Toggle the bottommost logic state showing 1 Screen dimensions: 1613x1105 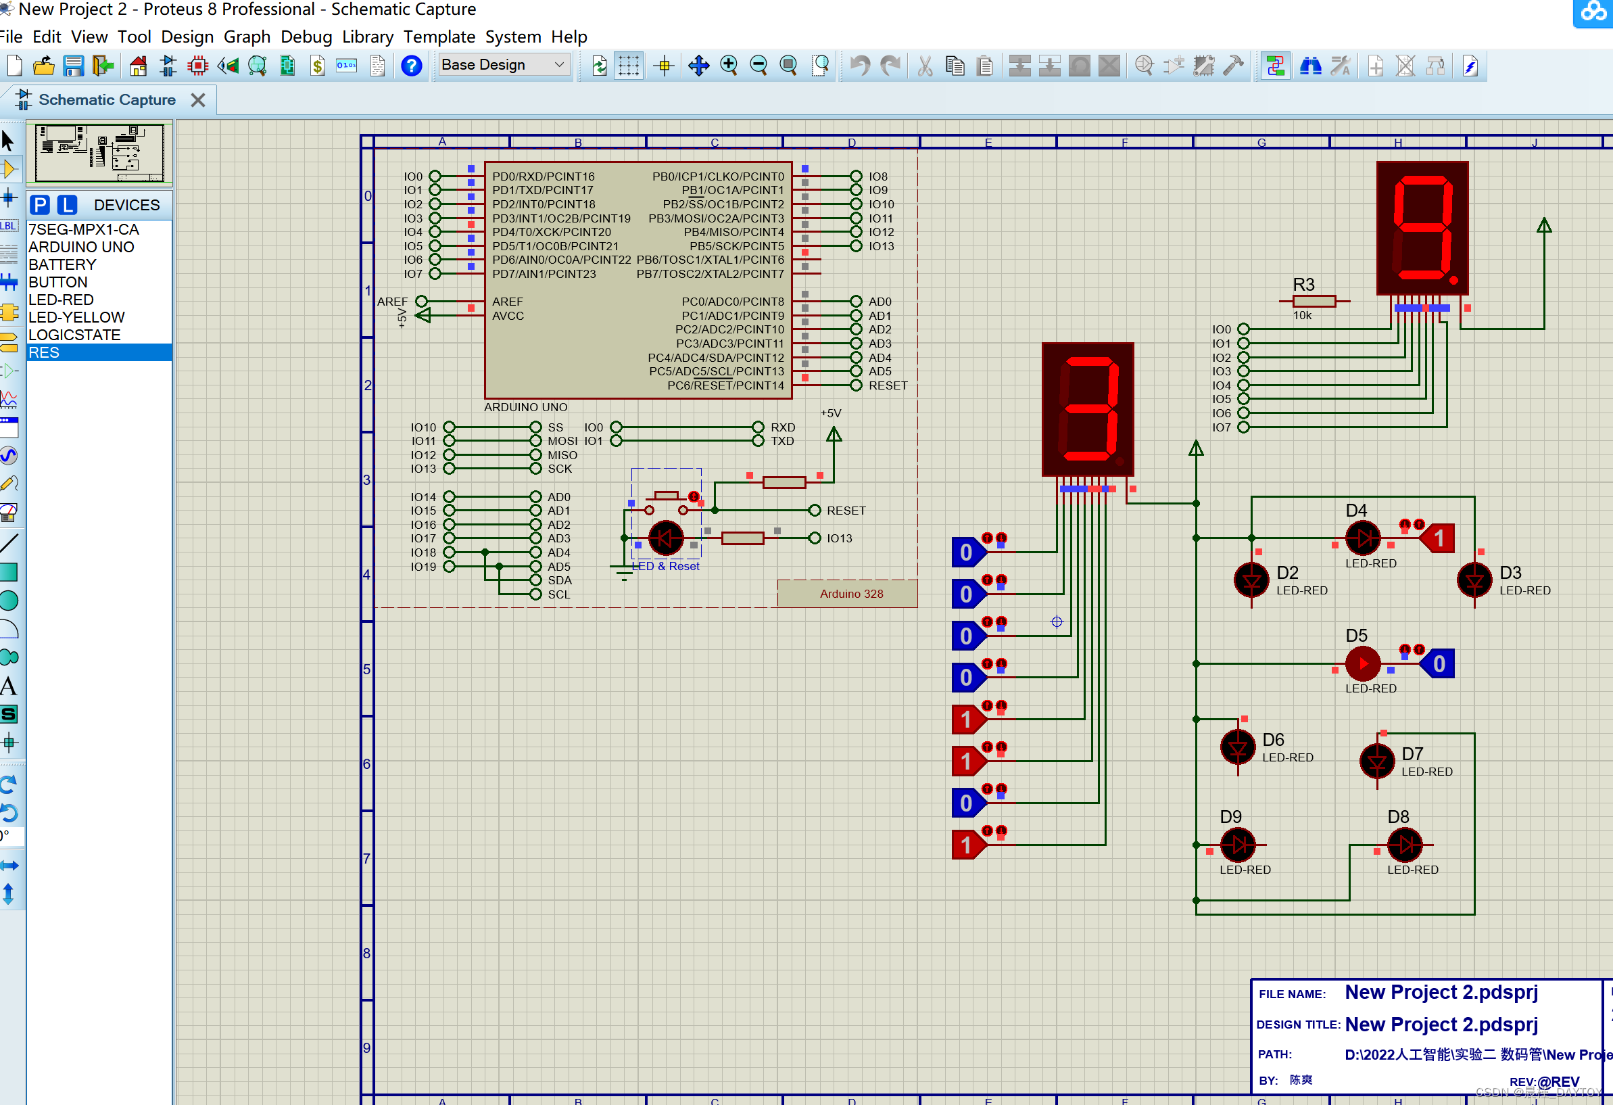pyautogui.click(x=968, y=845)
